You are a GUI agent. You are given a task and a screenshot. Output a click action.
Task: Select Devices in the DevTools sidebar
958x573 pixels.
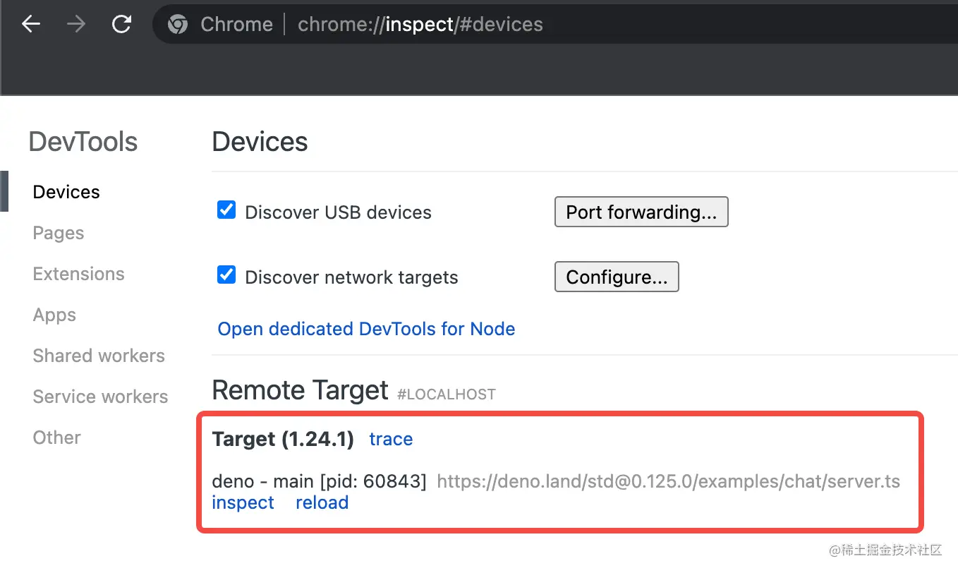tap(66, 192)
